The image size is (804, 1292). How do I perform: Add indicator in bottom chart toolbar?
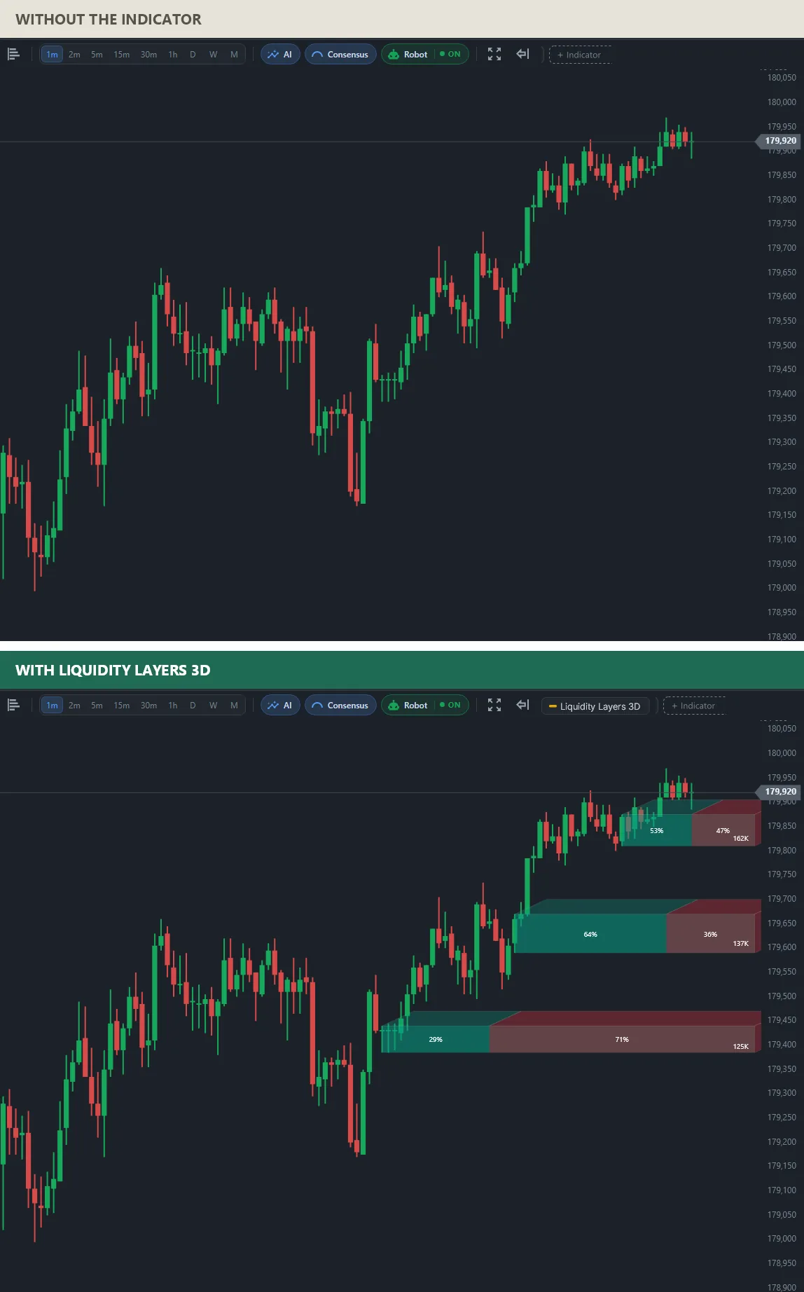coord(694,706)
